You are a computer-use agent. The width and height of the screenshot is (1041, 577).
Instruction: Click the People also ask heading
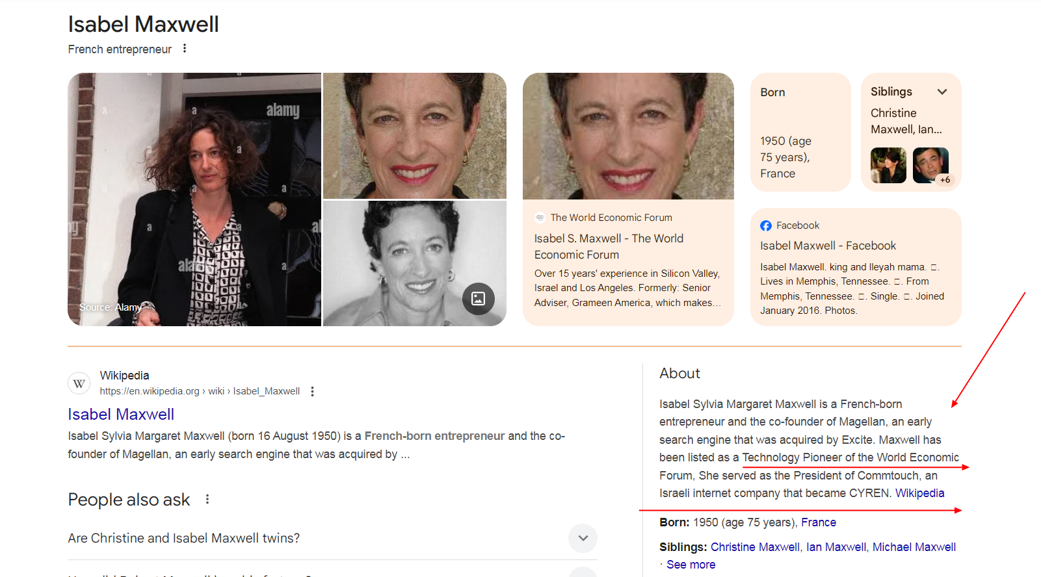129,500
